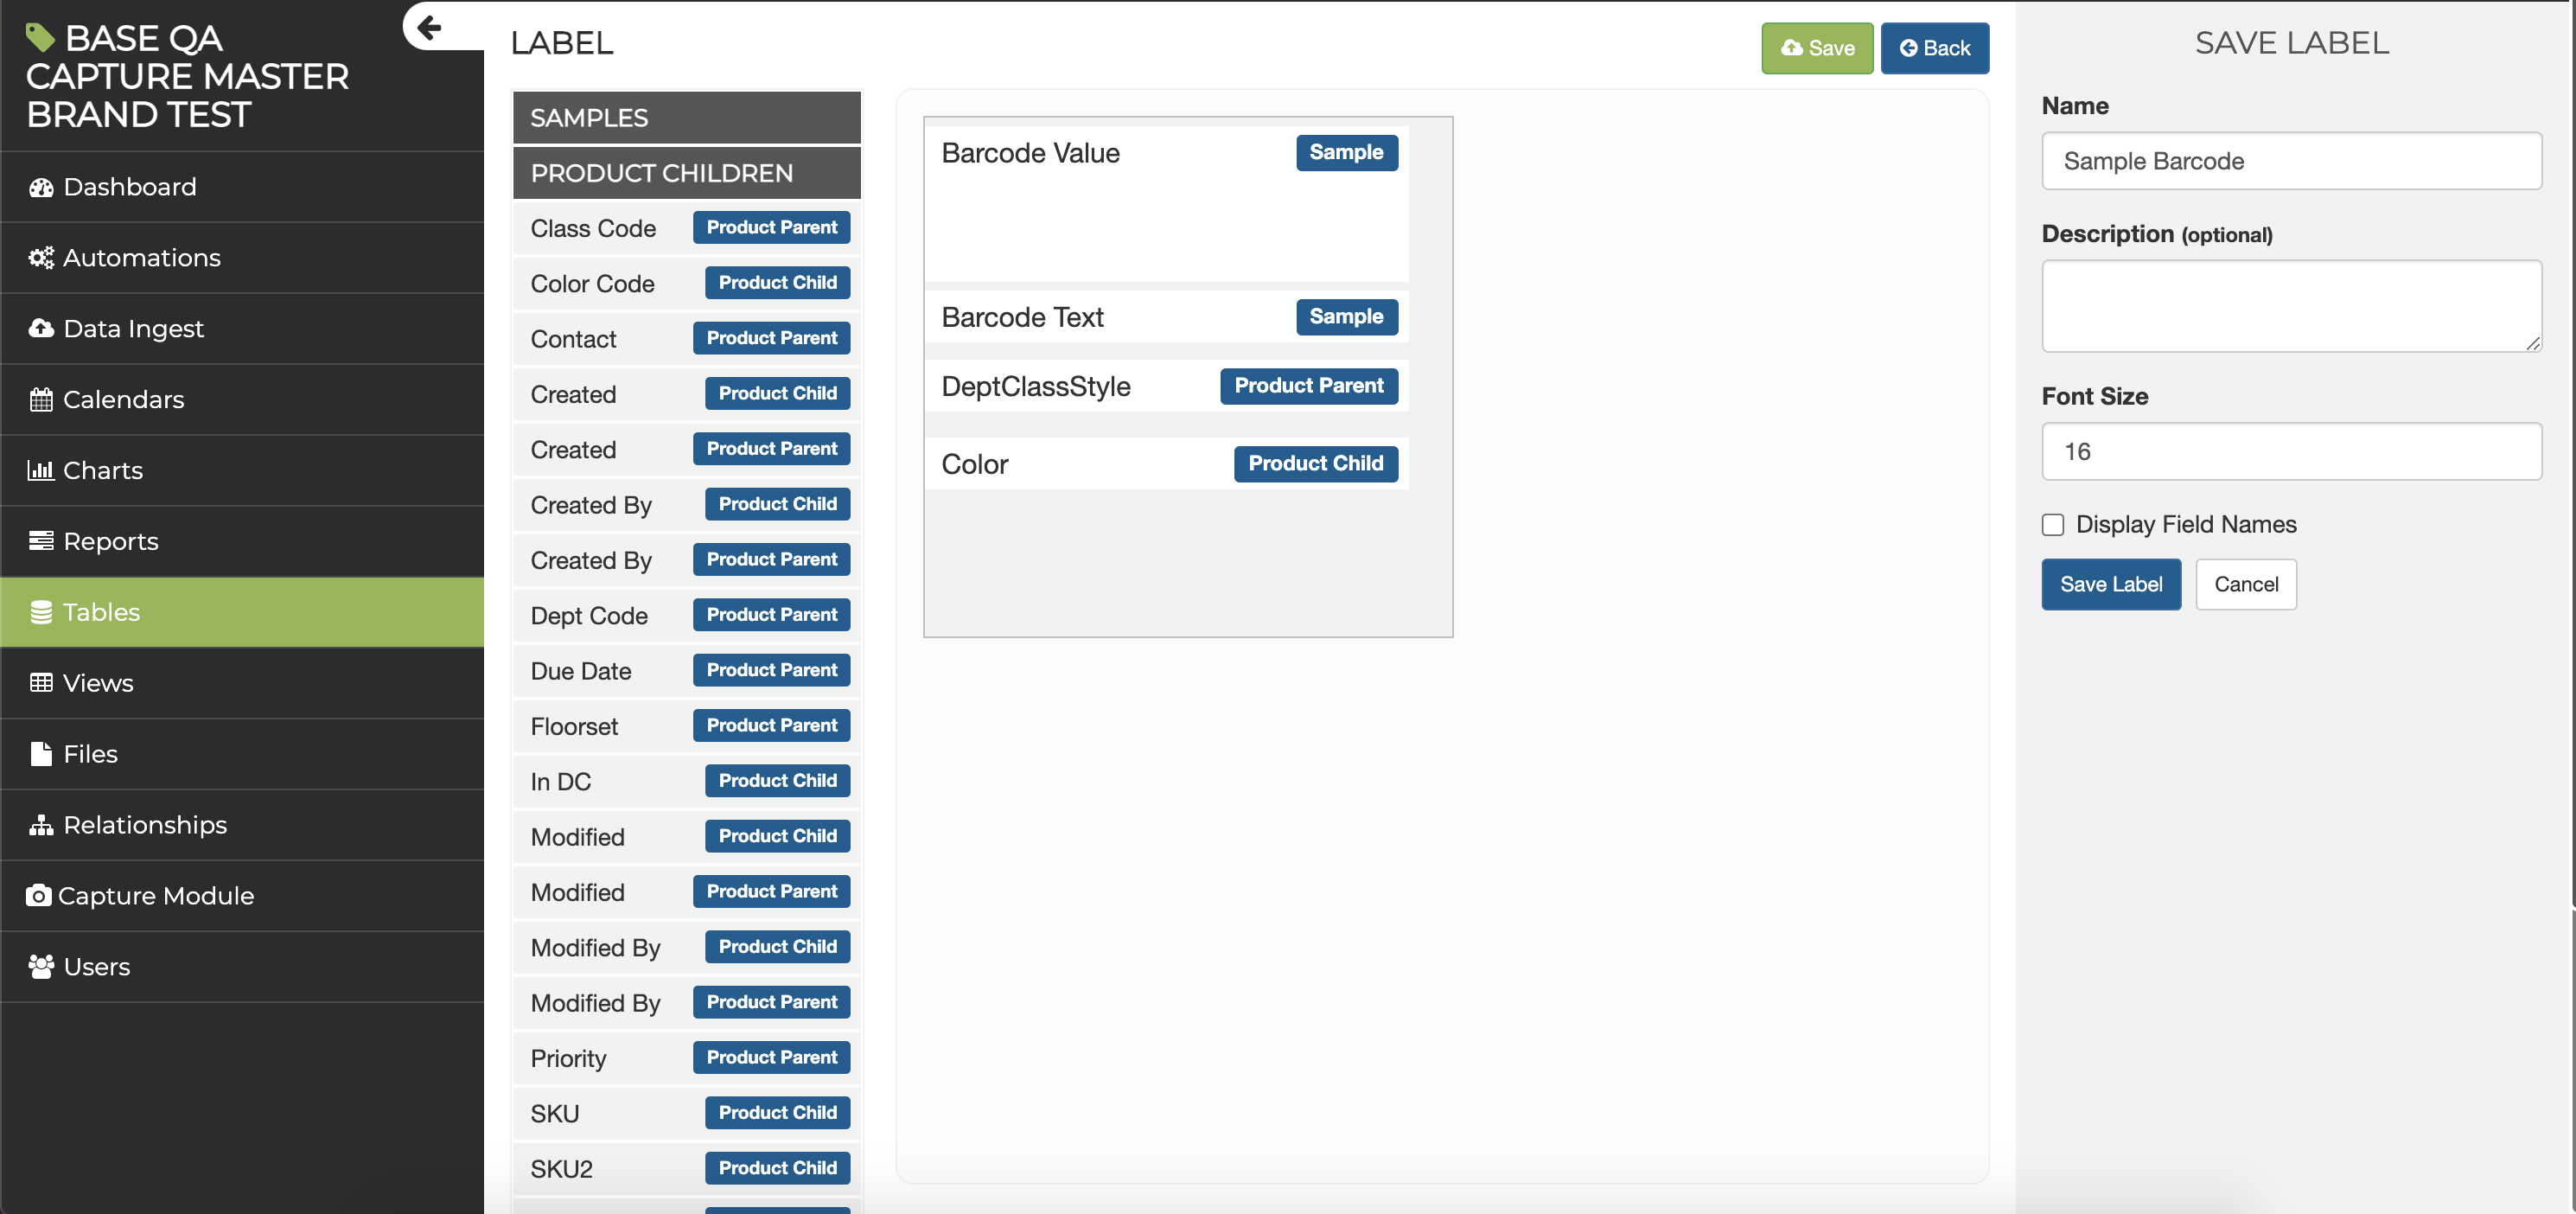The image size is (2576, 1214).
Task: Enable the Display Field Names checkbox
Action: pyautogui.click(x=2053, y=525)
